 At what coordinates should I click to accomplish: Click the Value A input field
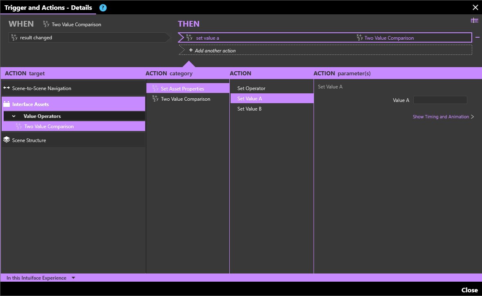440,100
